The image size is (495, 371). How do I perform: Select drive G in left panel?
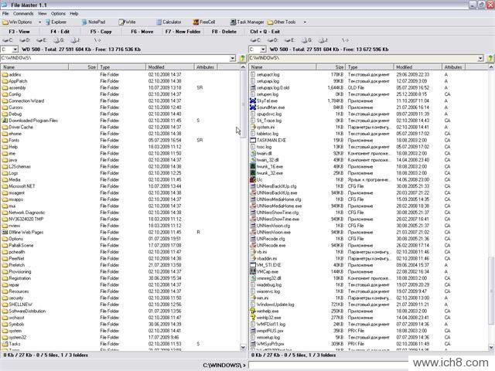tap(59, 40)
